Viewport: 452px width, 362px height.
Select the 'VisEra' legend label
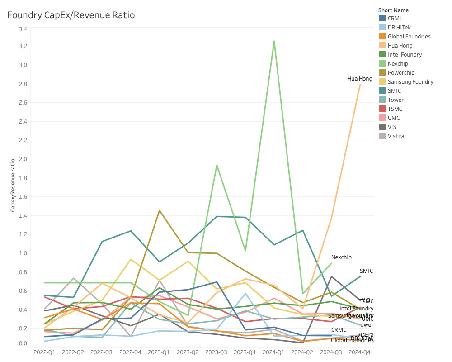coord(396,136)
